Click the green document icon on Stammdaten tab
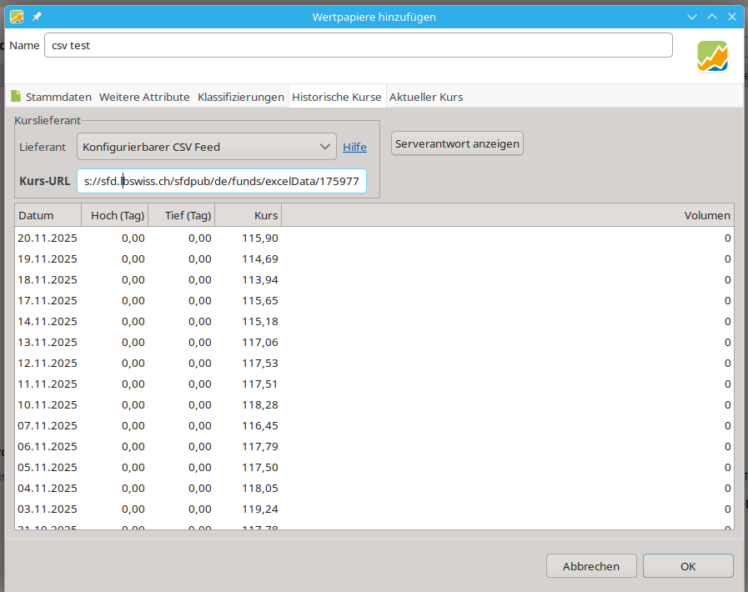748x592 pixels. [x=16, y=97]
